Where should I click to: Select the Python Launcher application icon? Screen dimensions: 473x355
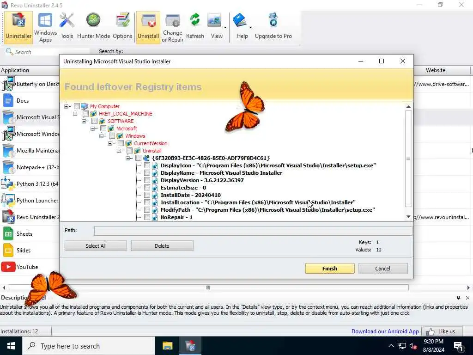8,201
